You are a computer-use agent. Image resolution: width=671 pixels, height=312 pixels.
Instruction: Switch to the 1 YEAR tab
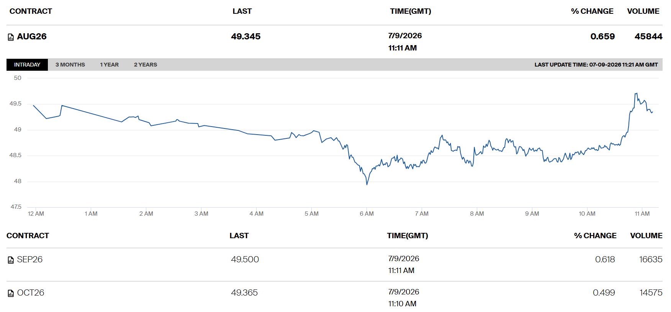point(109,65)
